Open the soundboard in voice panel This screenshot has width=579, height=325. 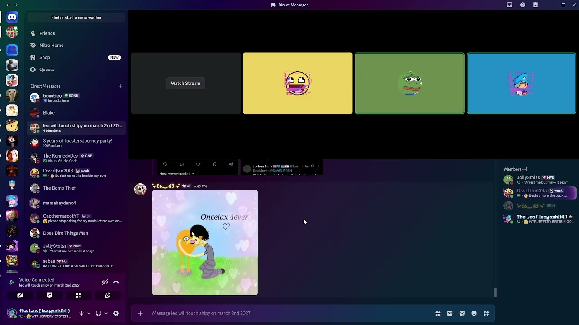[108, 295]
